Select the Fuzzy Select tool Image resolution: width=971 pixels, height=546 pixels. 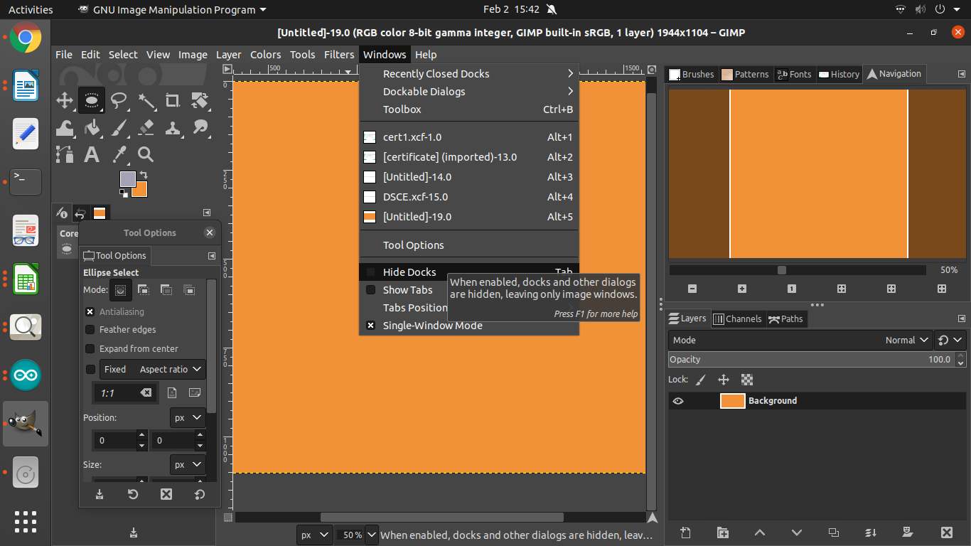coord(145,100)
